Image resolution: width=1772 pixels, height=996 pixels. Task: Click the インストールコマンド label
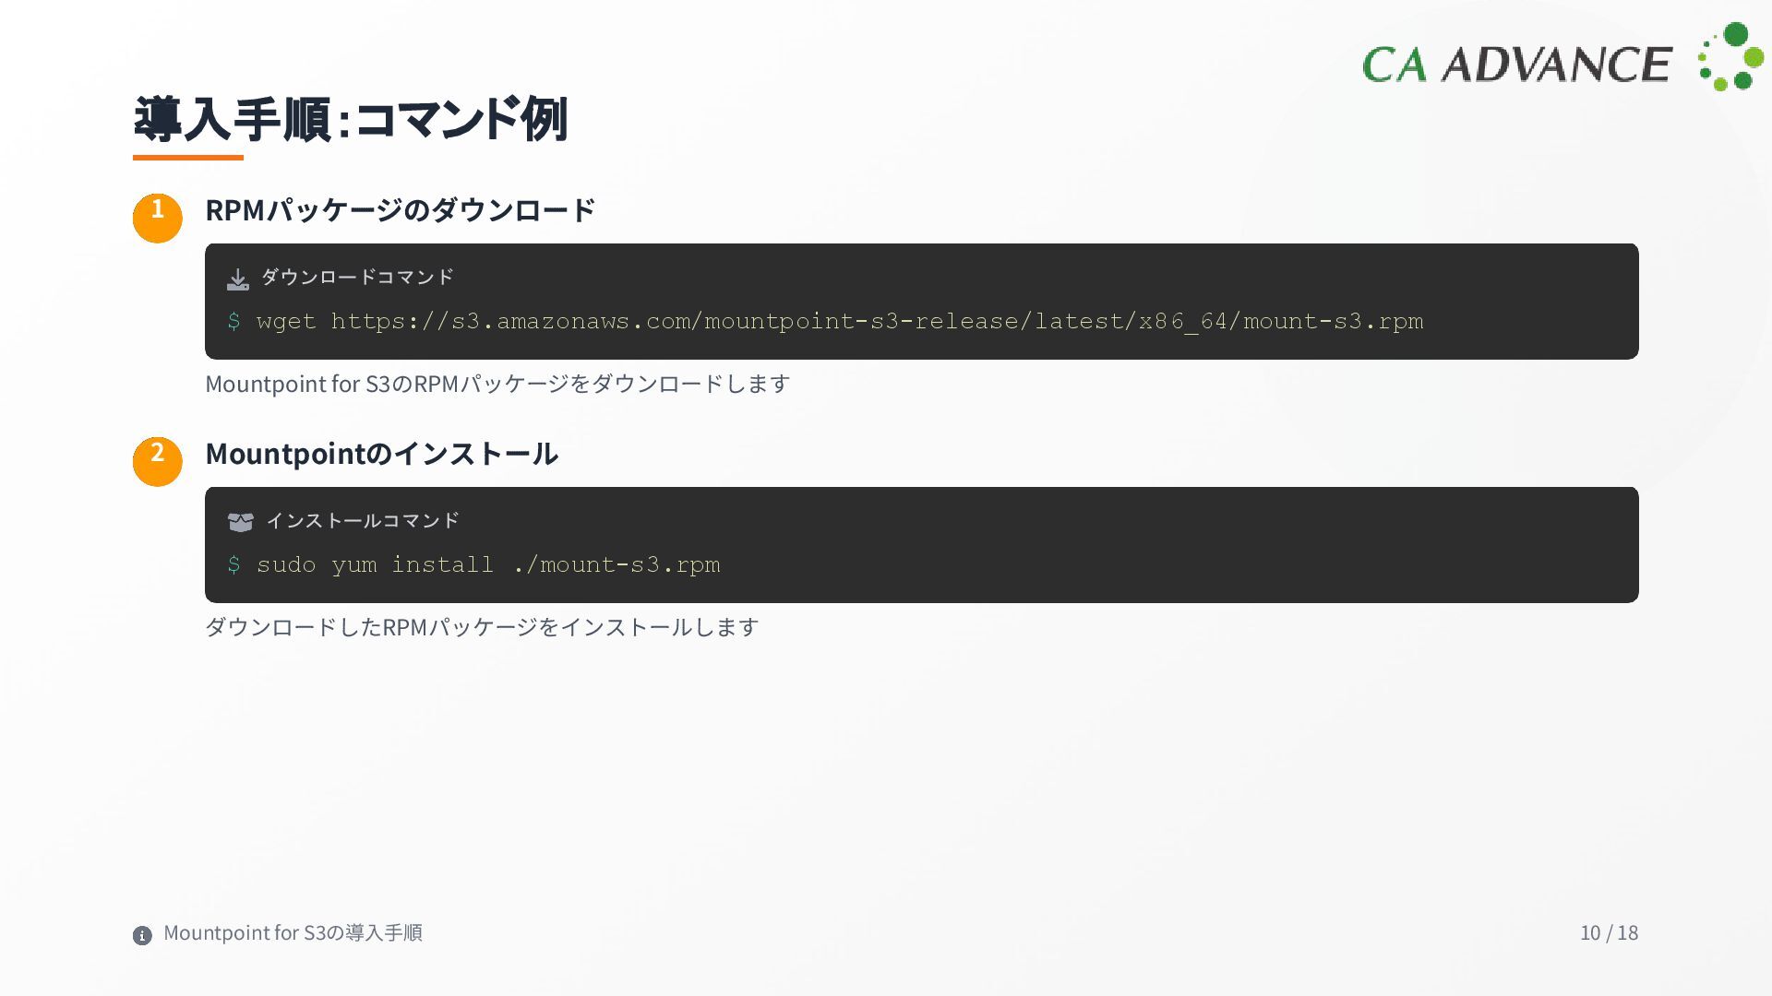pos(363,520)
